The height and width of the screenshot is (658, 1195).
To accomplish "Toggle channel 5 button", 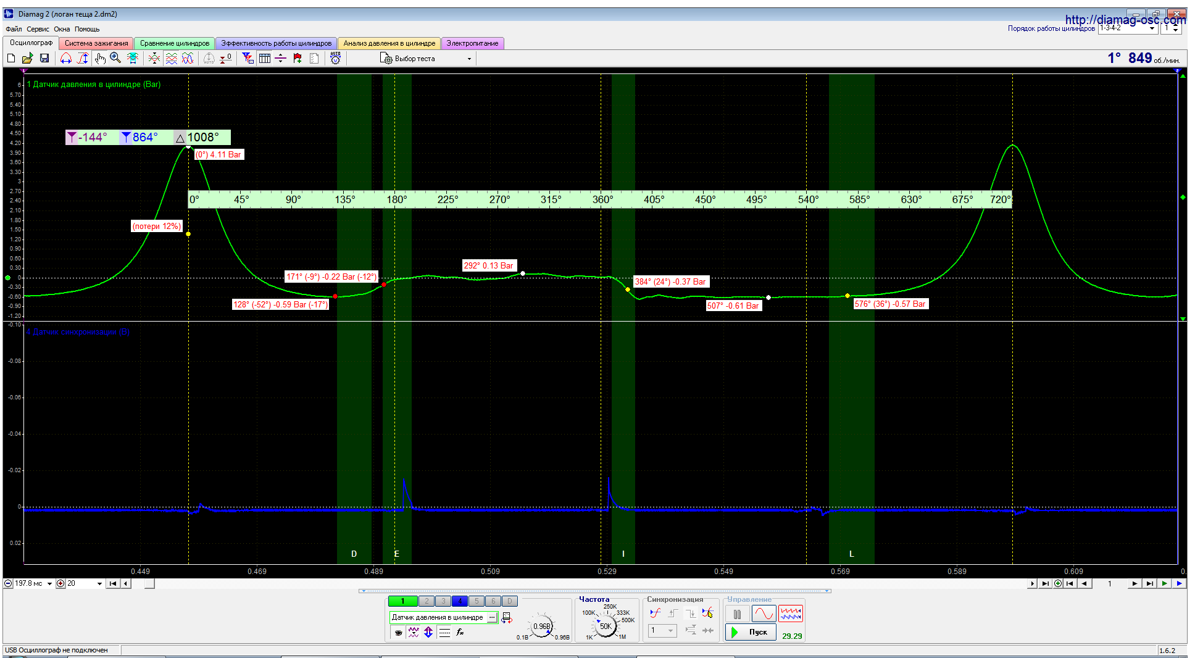I will pyautogui.click(x=477, y=601).
